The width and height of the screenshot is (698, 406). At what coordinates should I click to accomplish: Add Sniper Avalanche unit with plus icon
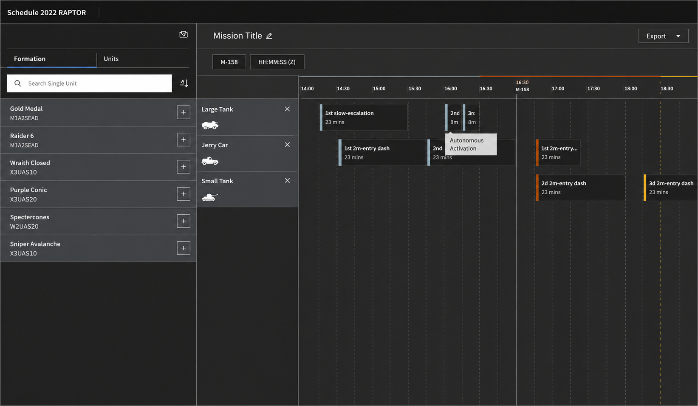[184, 248]
